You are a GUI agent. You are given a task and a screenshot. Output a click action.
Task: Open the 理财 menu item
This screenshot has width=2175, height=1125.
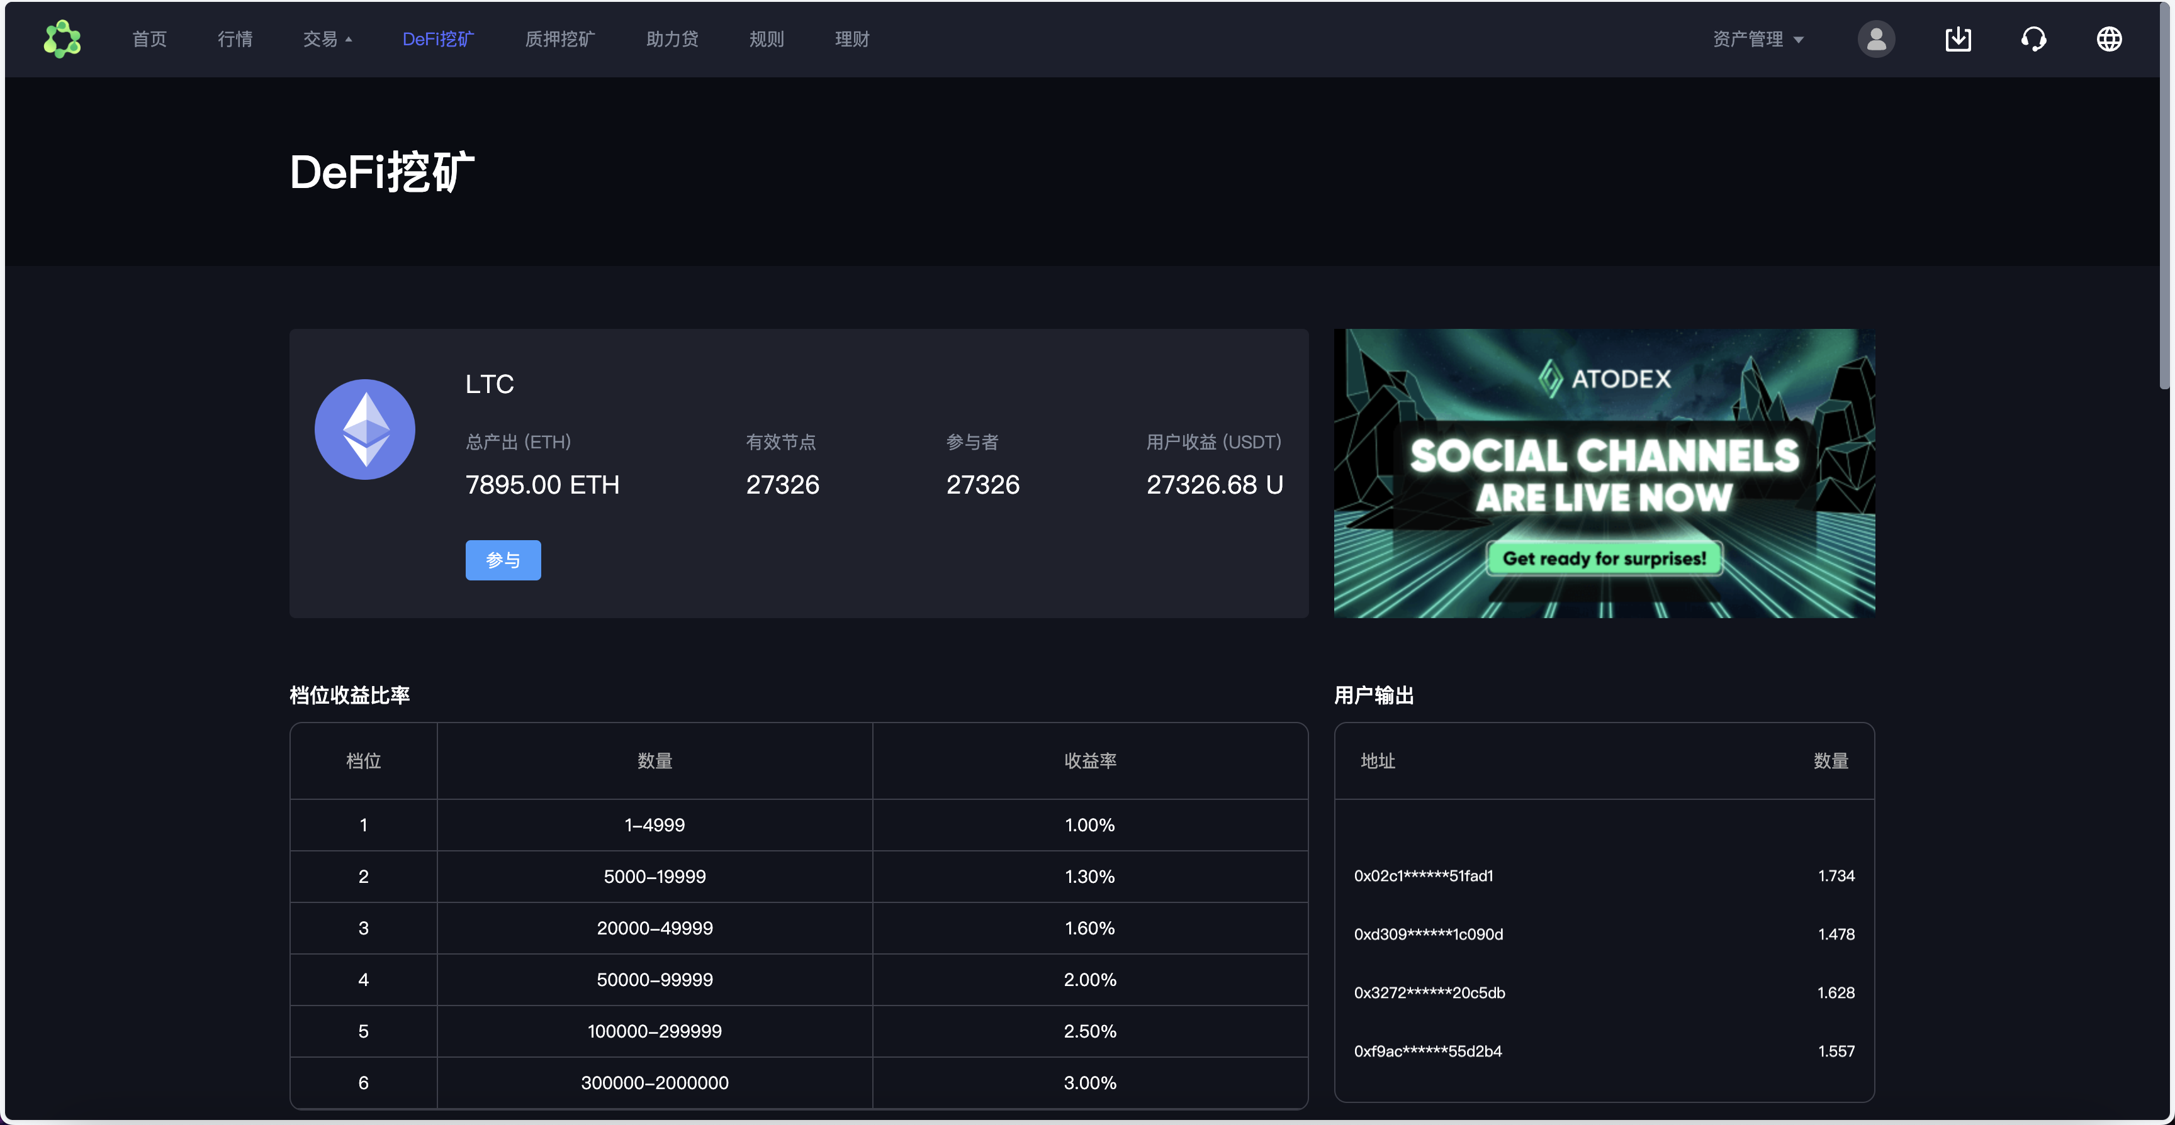(x=851, y=39)
